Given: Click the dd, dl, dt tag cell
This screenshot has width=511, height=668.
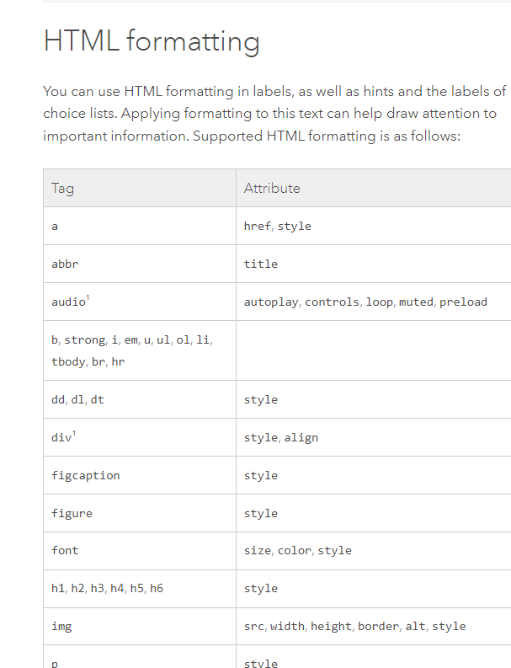Looking at the screenshot, I should [x=77, y=399].
